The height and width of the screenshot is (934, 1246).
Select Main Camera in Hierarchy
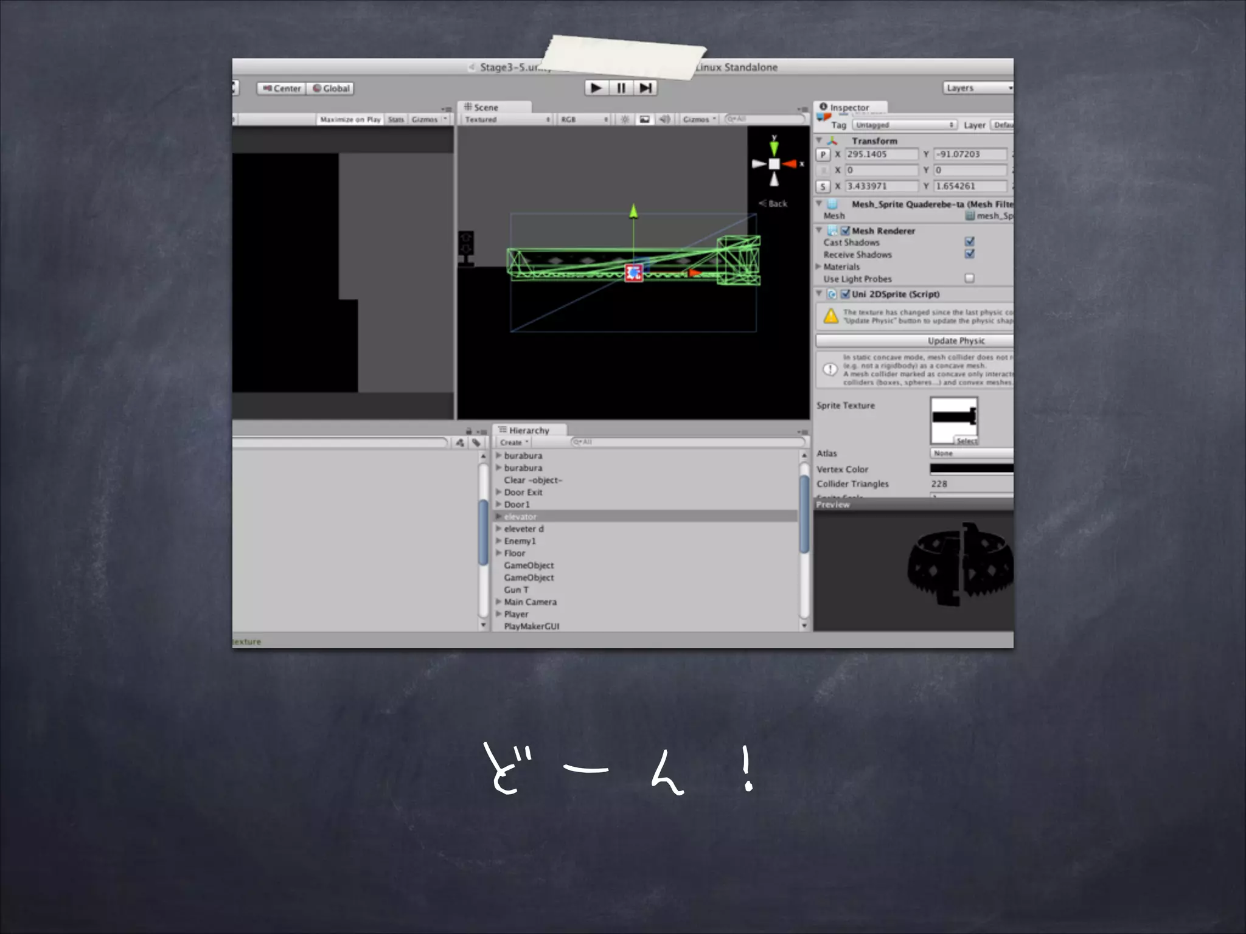point(530,602)
